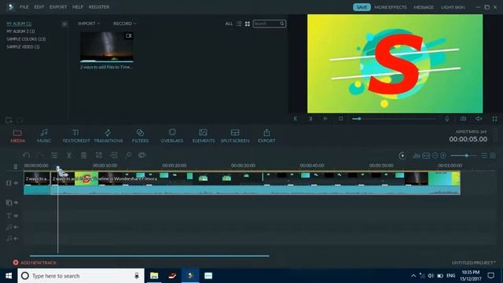Zoom in the timeline with plus icon
Viewport: 503px width, 283px height.
pyautogui.click(x=443, y=156)
